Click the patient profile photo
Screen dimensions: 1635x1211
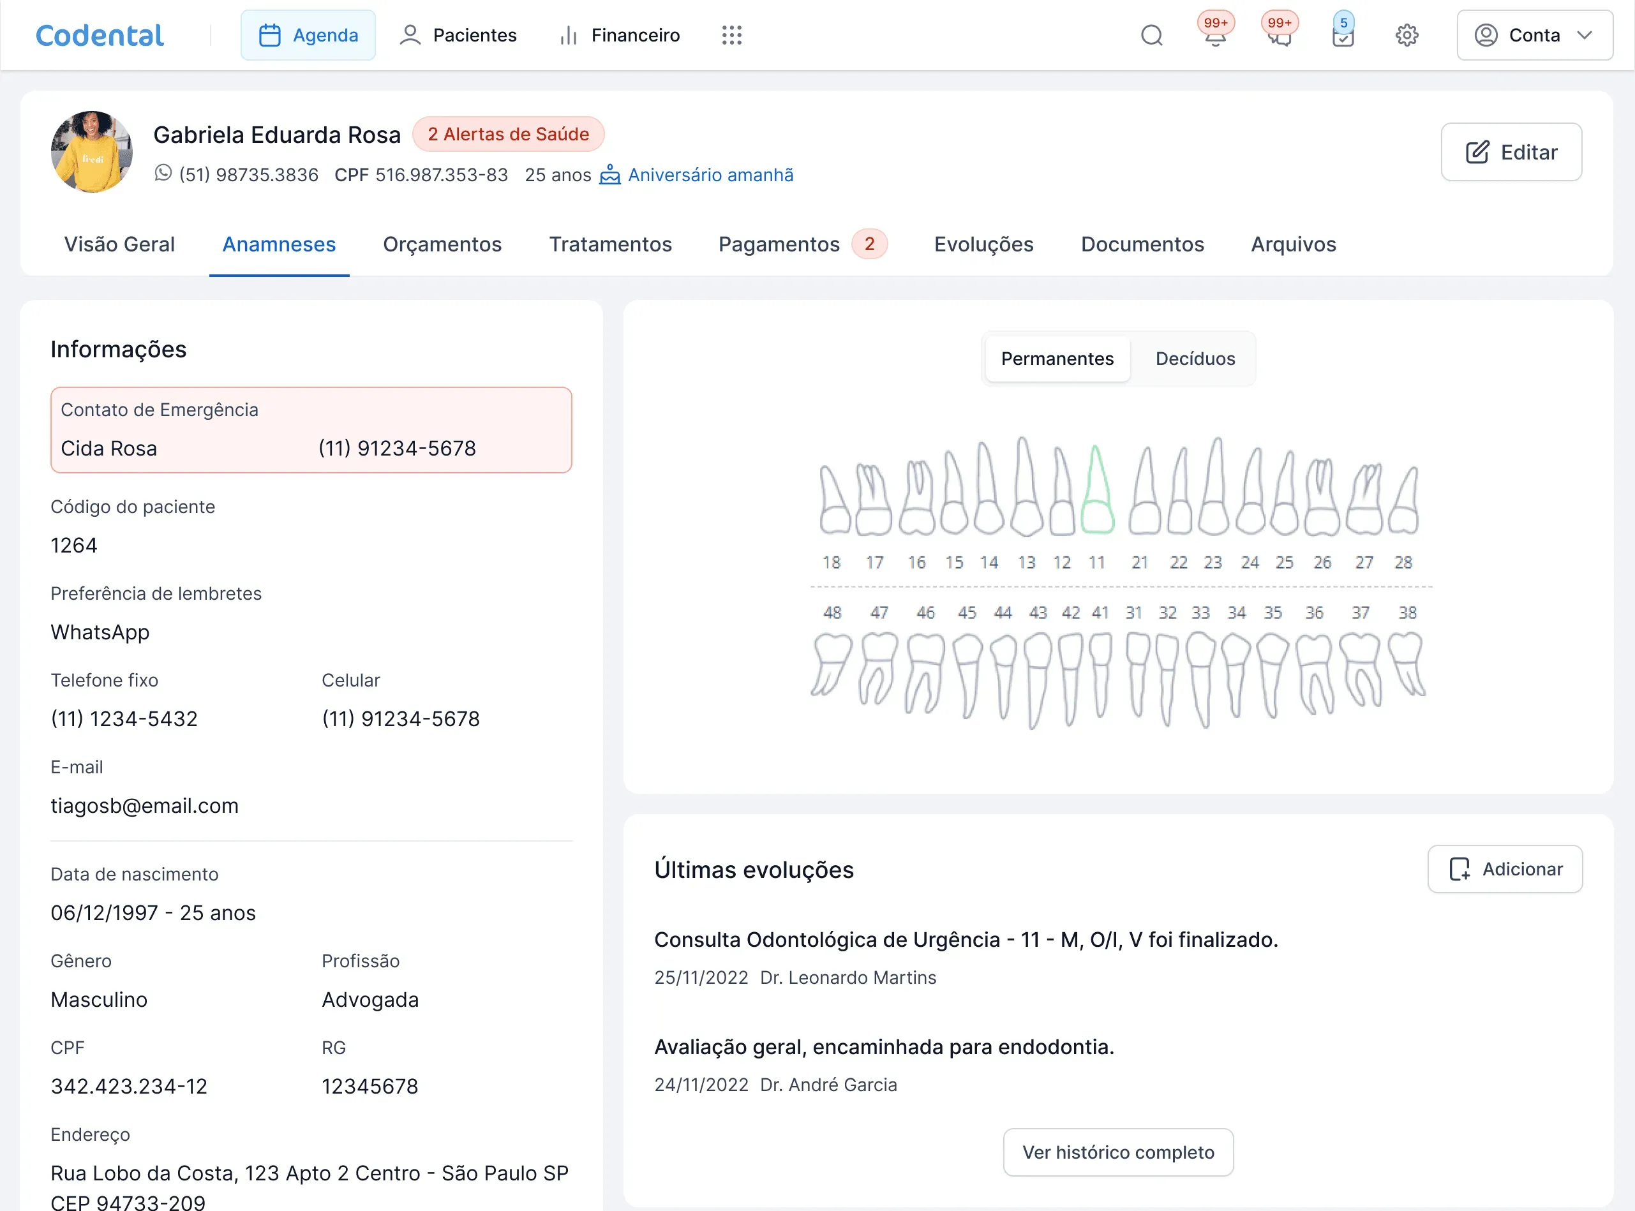[92, 152]
